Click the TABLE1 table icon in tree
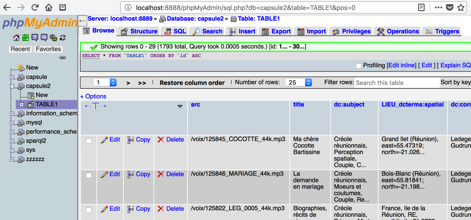This screenshot has height=220, width=471. point(30,104)
